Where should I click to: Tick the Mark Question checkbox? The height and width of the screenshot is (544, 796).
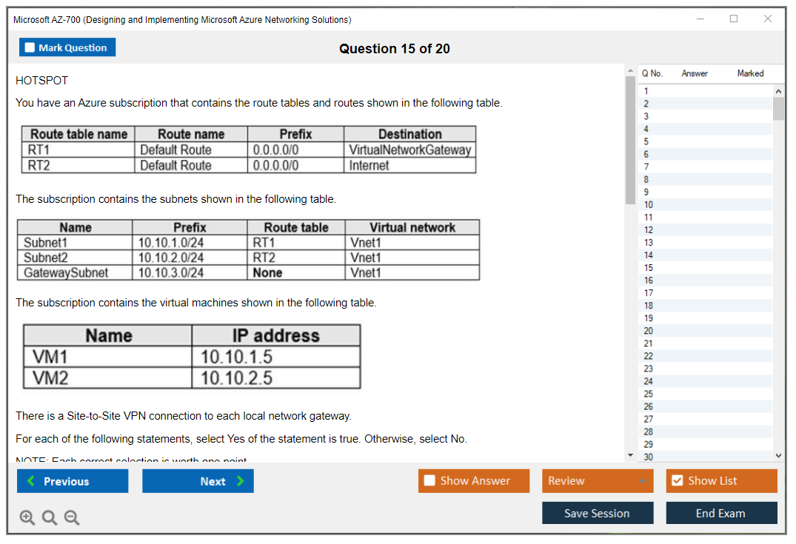pos(30,47)
